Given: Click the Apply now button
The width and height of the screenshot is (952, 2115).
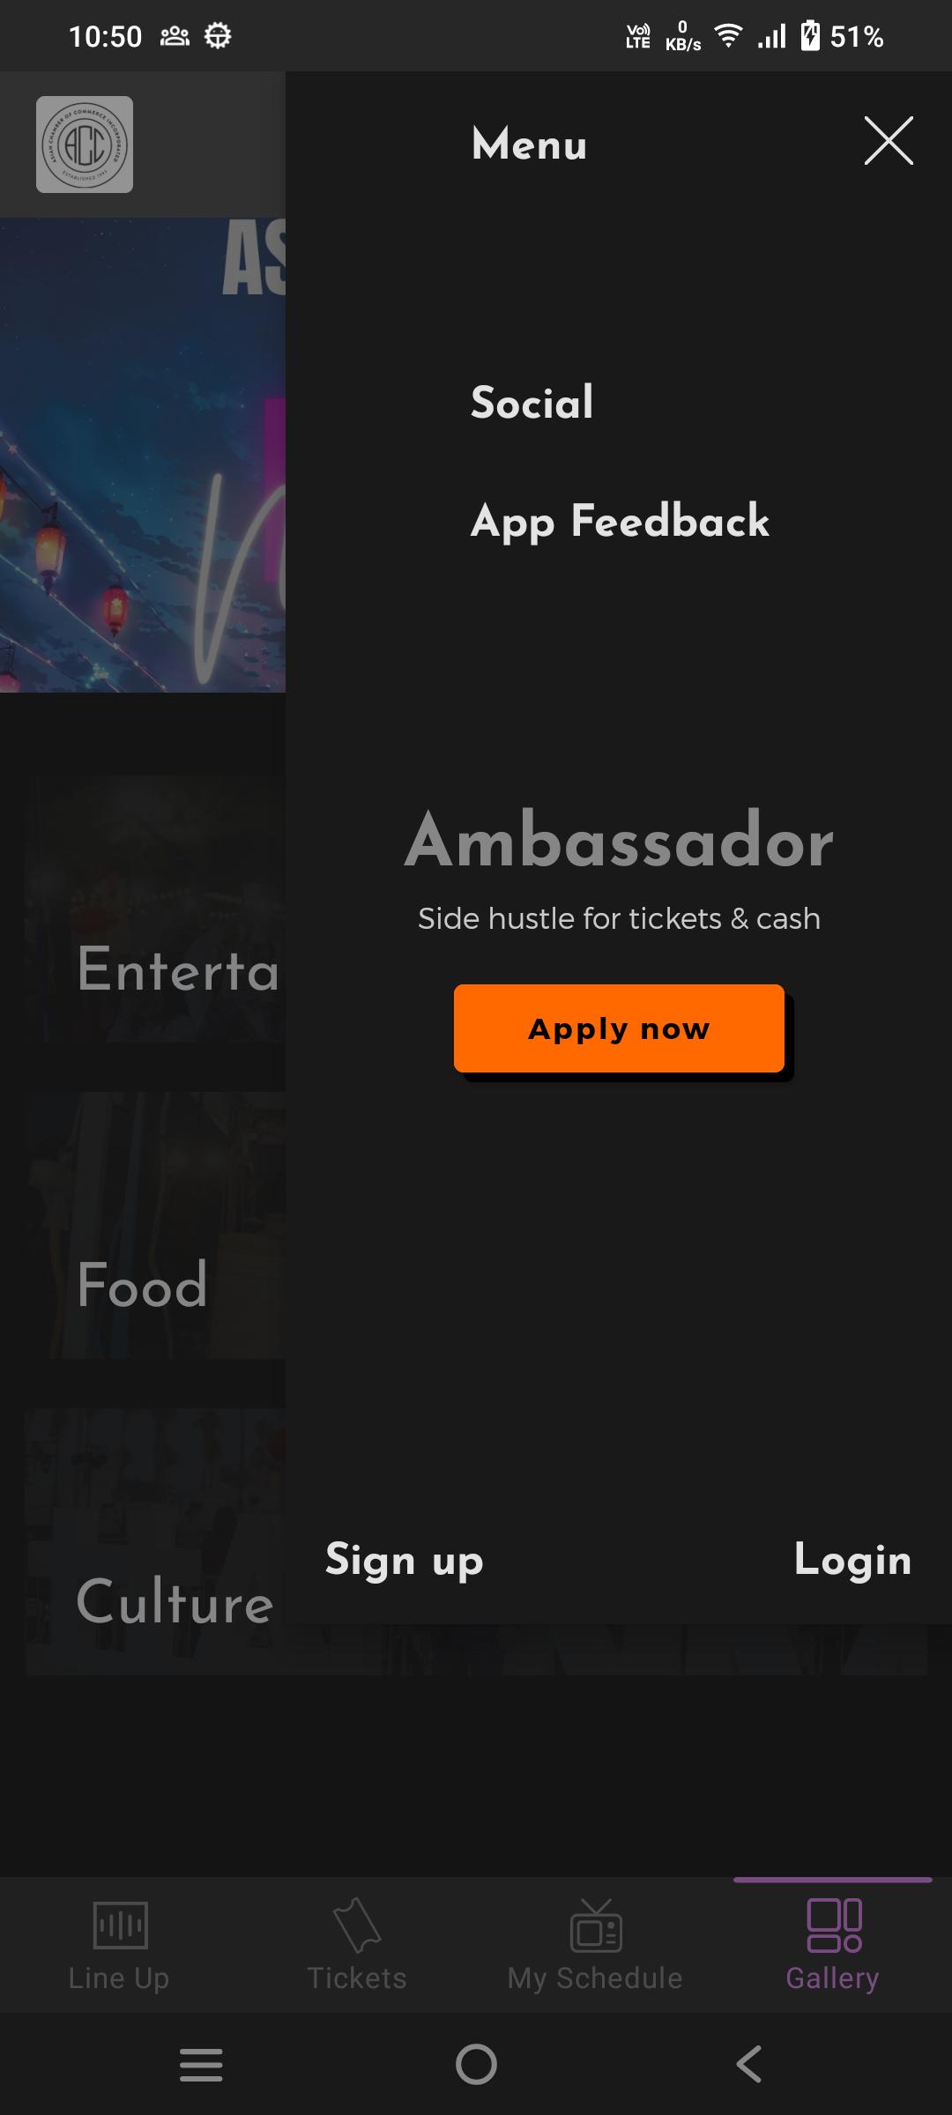Looking at the screenshot, I should click(619, 1028).
